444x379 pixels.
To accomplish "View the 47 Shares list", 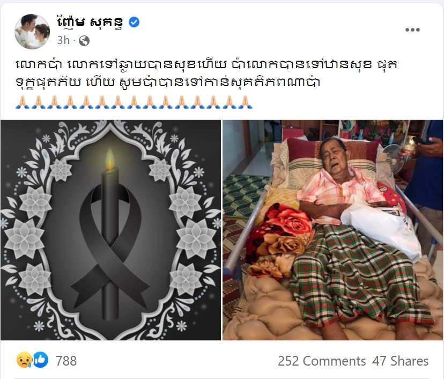I will click(401, 361).
